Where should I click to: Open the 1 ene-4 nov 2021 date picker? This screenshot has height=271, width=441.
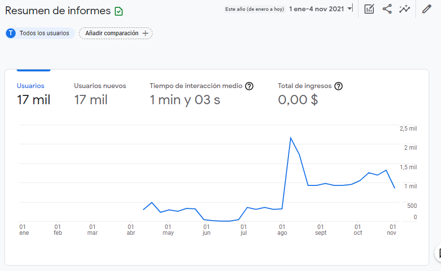316,9
